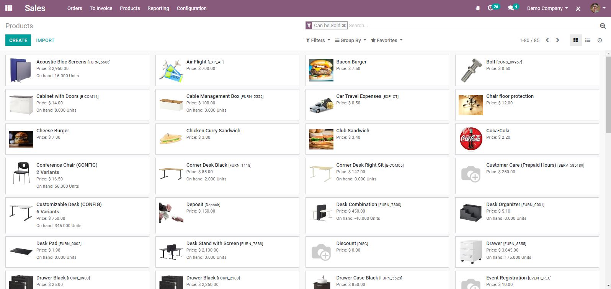Click the debug bug icon

click(x=478, y=8)
